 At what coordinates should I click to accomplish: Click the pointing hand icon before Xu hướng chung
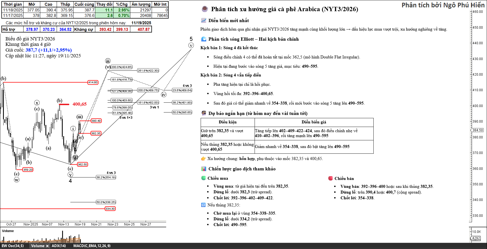[x=203, y=159]
